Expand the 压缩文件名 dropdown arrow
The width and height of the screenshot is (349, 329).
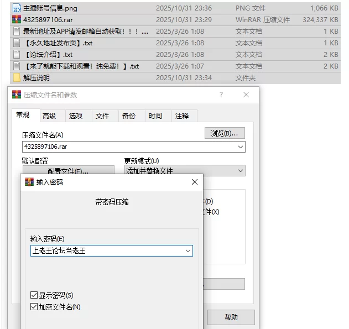(241, 147)
